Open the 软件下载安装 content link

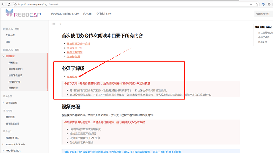tap(74, 52)
